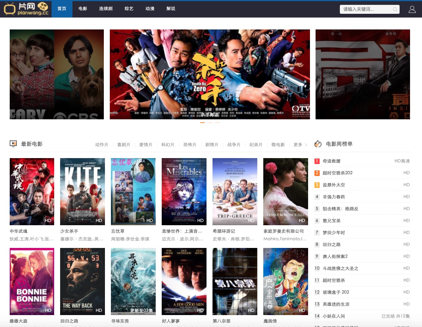
Task: Click the 最新电影 section play icon
Action: (13, 144)
